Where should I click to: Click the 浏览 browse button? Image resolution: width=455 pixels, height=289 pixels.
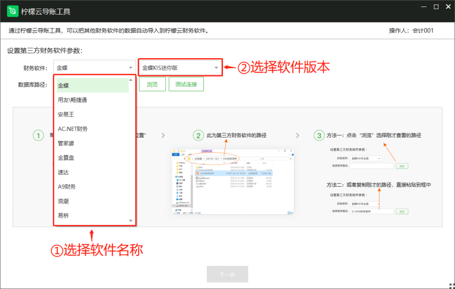152,84
